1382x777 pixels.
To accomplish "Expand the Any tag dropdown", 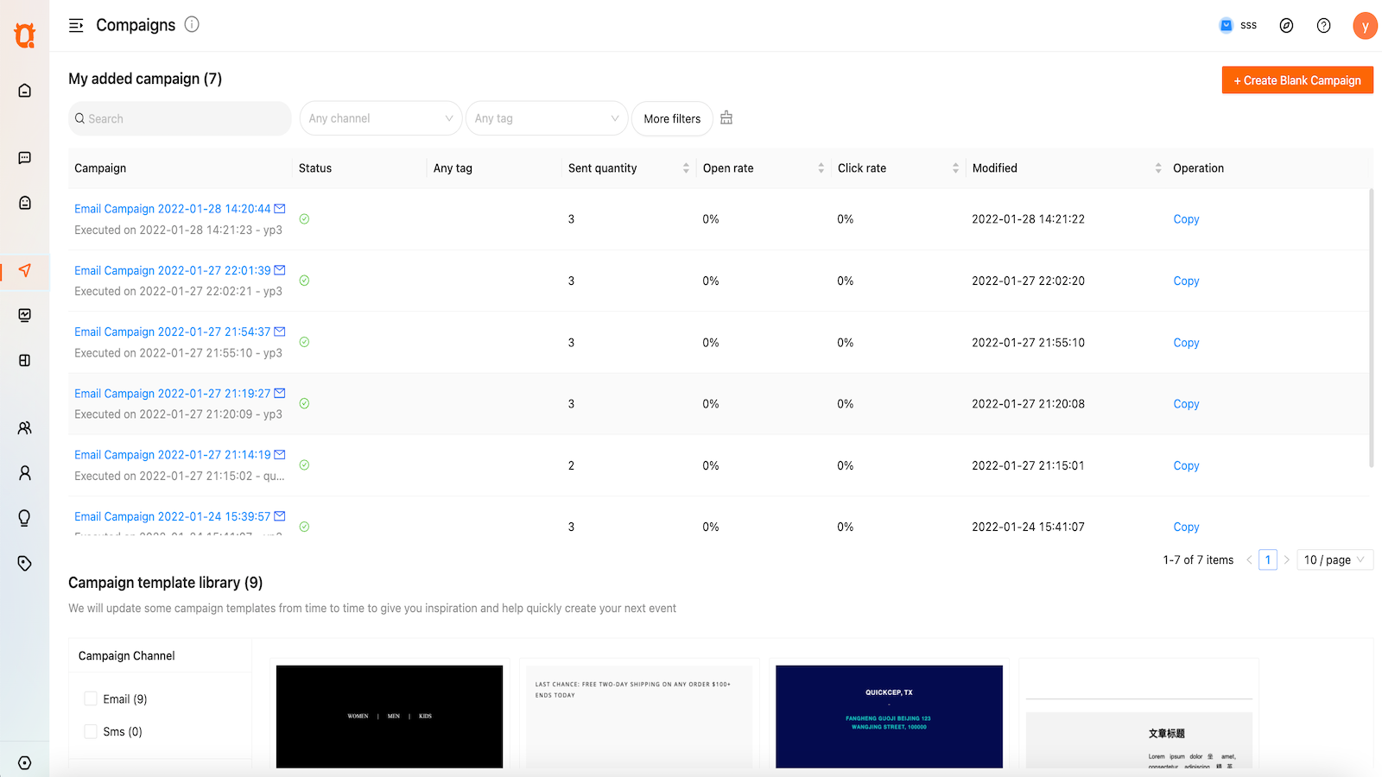I will [546, 118].
